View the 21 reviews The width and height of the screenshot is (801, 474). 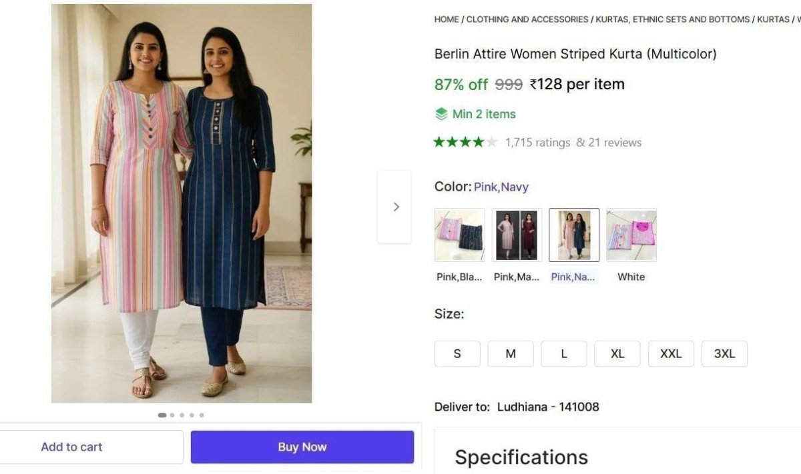pyautogui.click(x=615, y=142)
